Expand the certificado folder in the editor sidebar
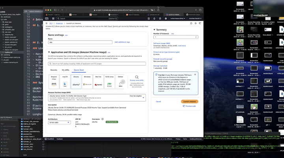Screen dimensions: 284x158 click(6, 17)
